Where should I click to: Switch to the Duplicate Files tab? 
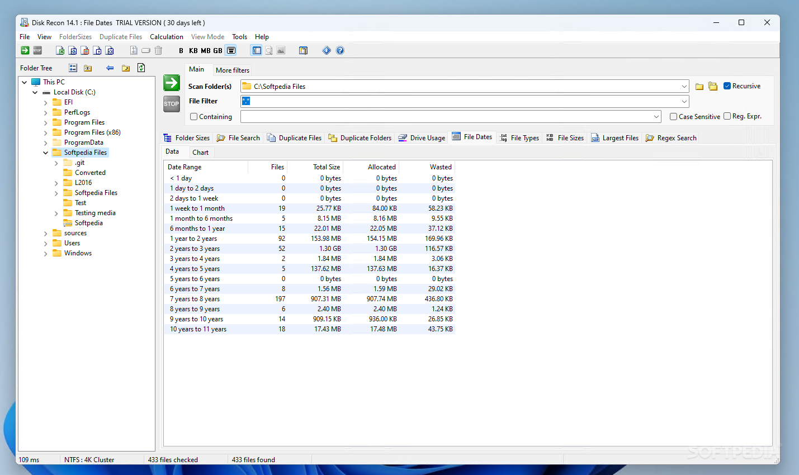294,138
